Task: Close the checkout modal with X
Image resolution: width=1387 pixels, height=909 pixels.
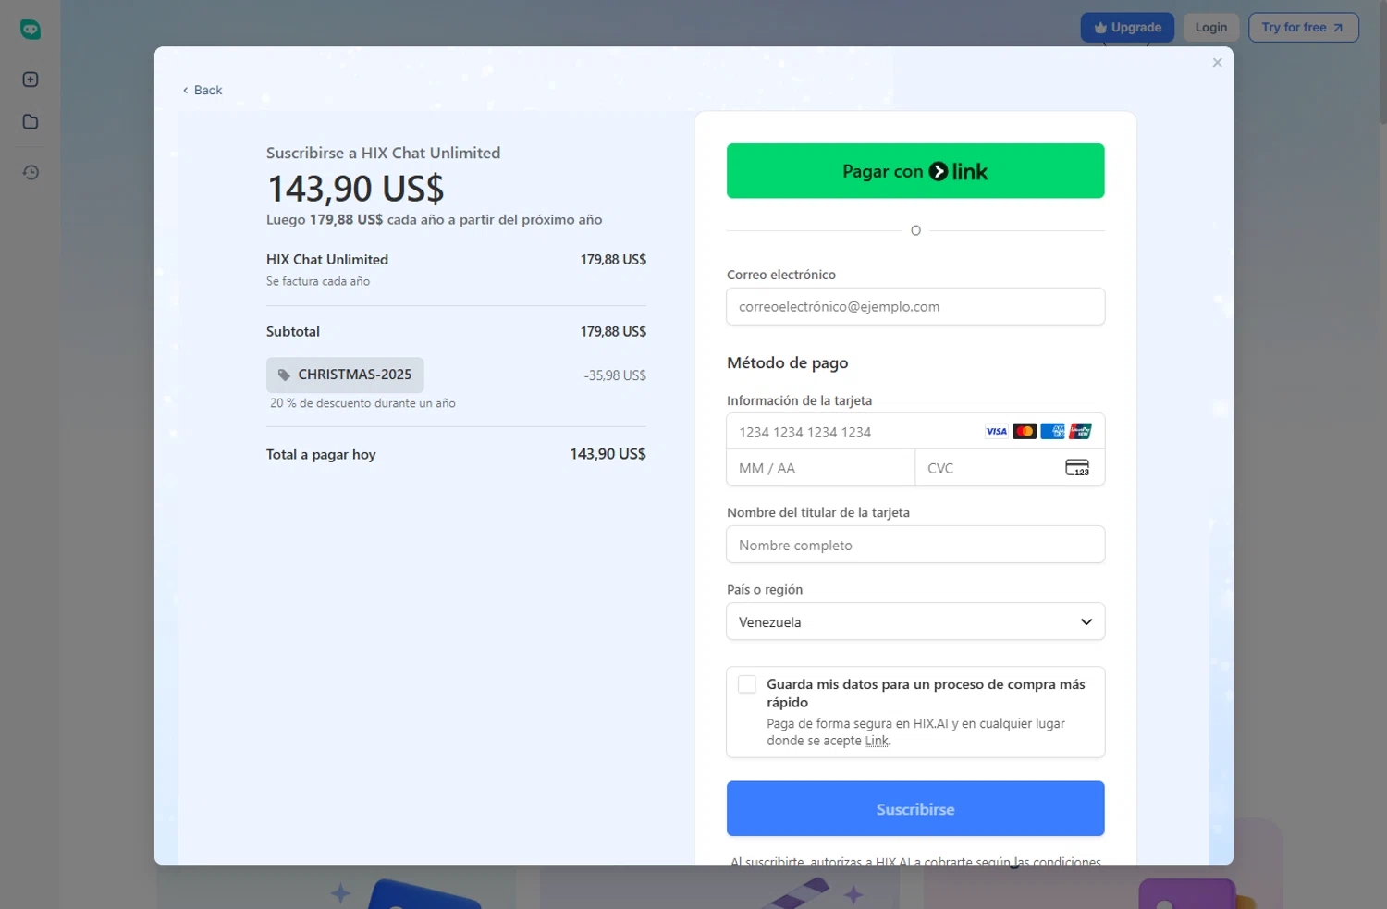Action: tap(1217, 63)
